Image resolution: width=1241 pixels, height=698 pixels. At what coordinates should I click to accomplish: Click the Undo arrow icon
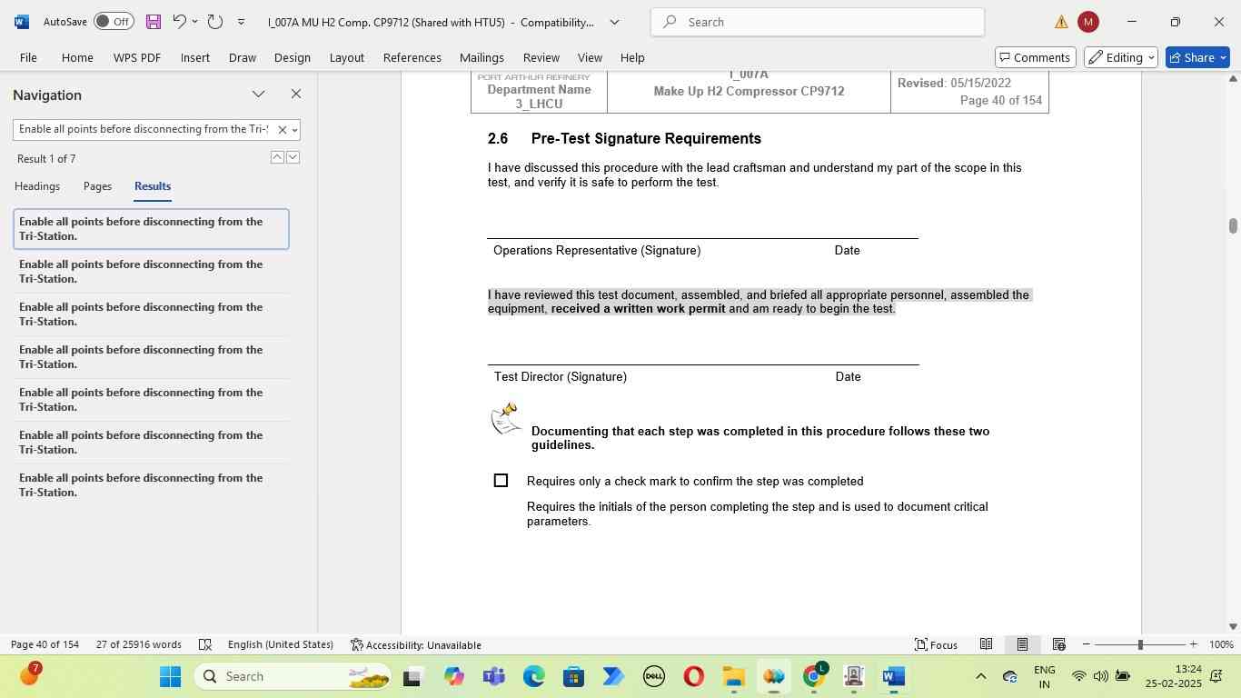(179, 21)
